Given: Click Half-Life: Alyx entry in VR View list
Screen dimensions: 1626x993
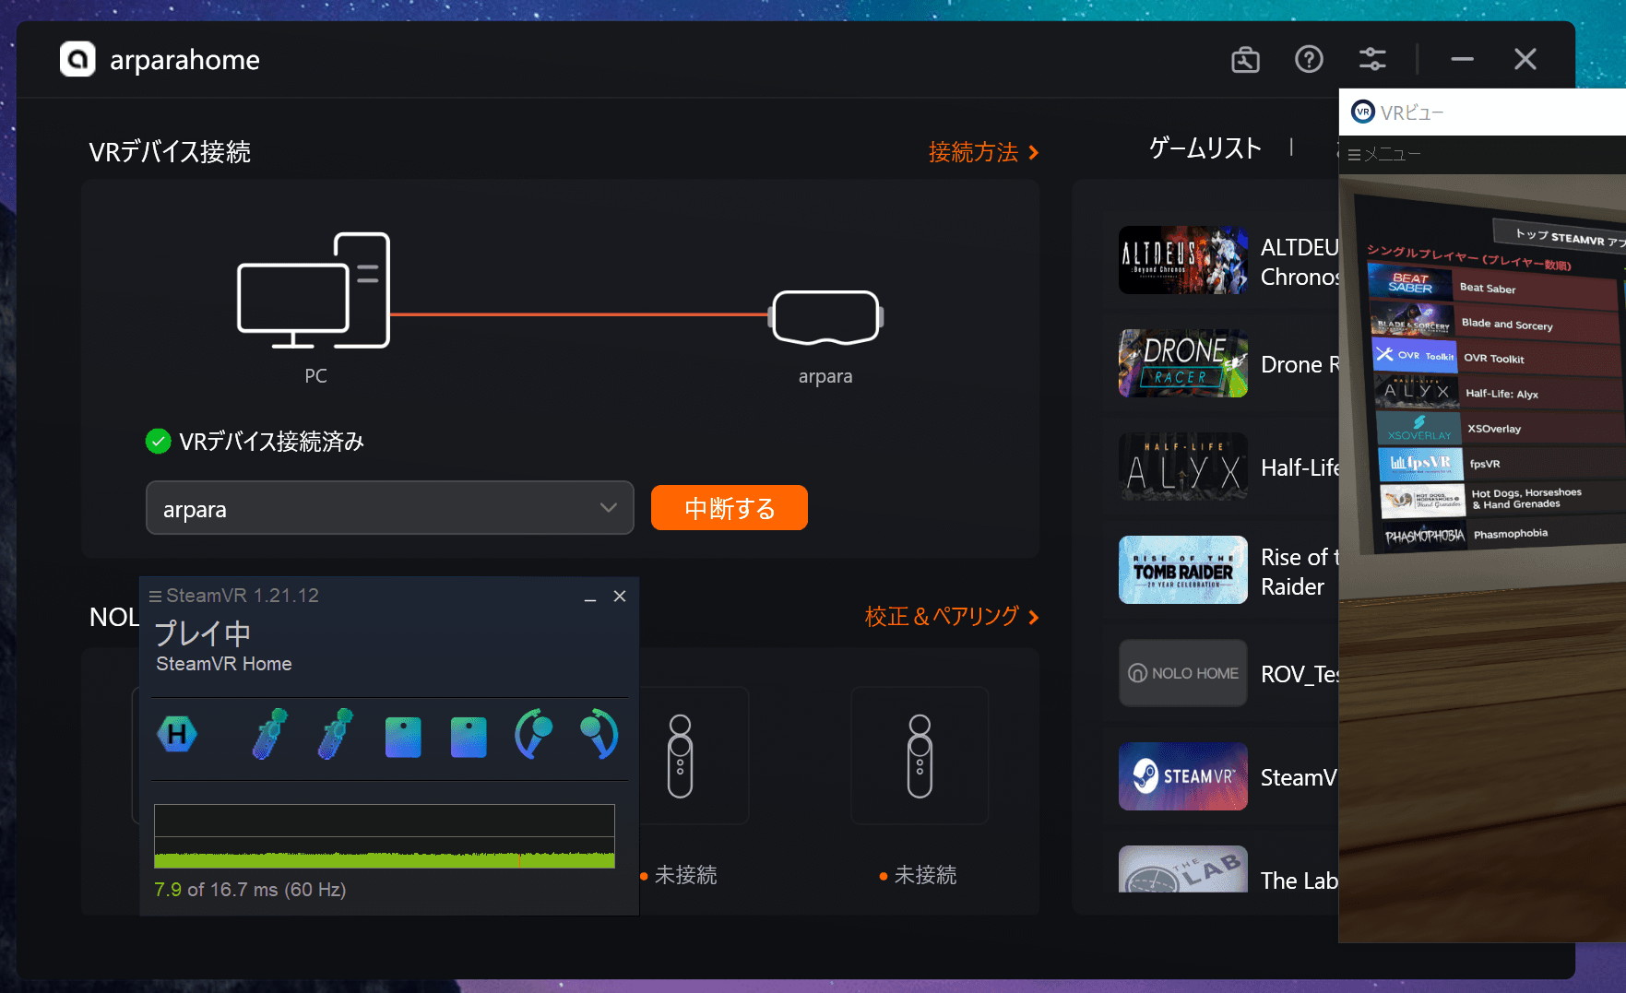Looking at the screenshot, I should pyautogui.click(x=1500, y=393).
